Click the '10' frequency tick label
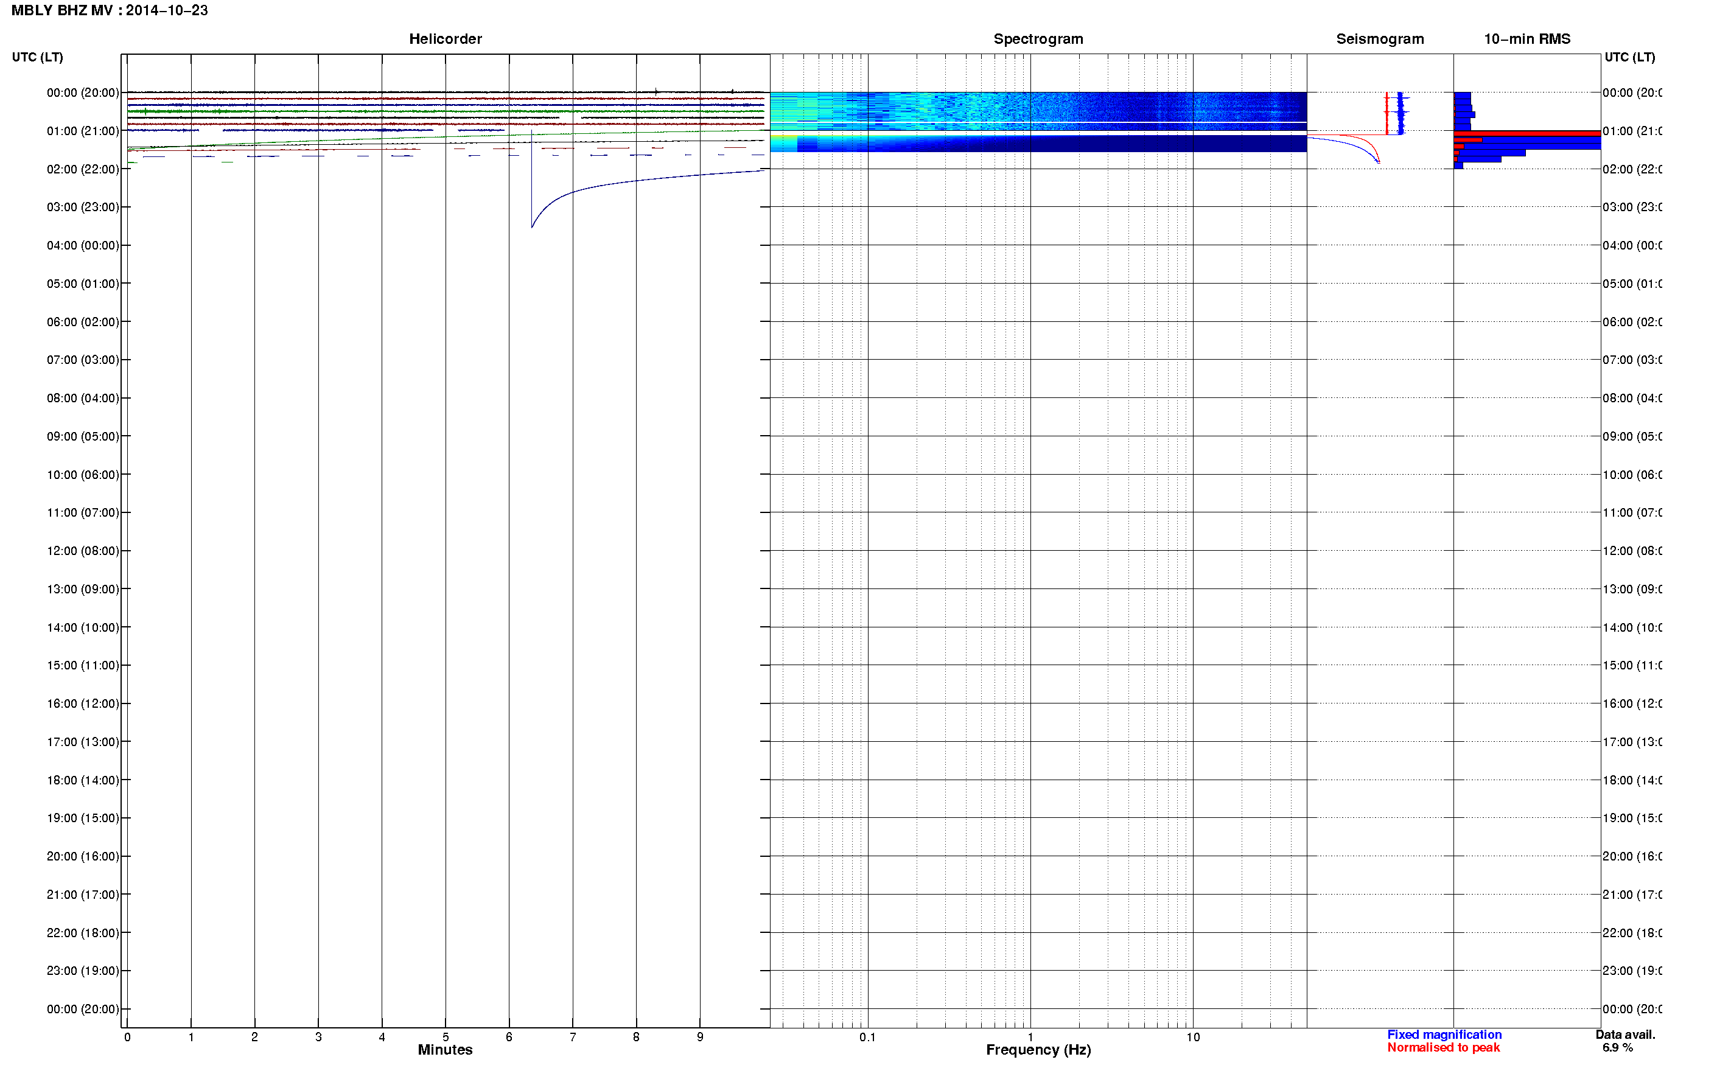Image resolution: width=1731 pixels, height=1082 pixels. [x=1193, y=1038]
